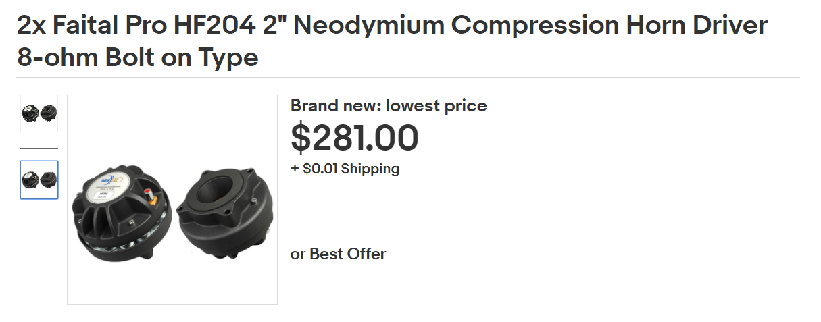Screen dimensions: 821x322
Task: Click the "or Best Offer" text
Action: point(338,254)
